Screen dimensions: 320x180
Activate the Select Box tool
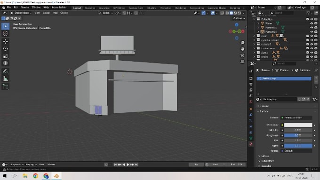tap(6, 26)
